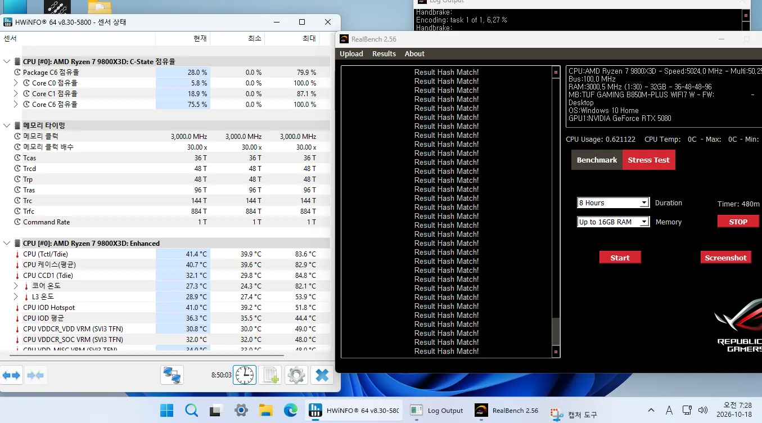
Task: Reset the elapsed timer with the clock icon
Action: pos(245,375)
